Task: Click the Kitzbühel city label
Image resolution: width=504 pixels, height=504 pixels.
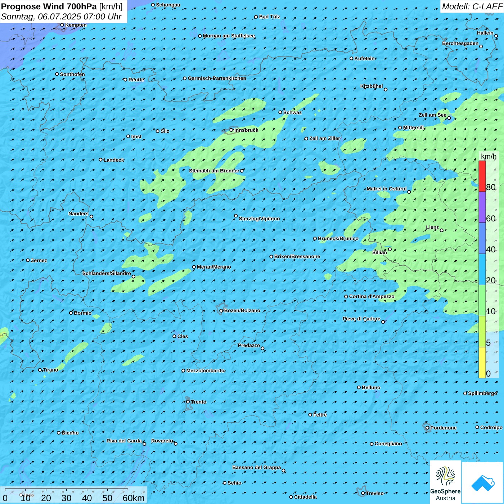Action: (372, 86)
